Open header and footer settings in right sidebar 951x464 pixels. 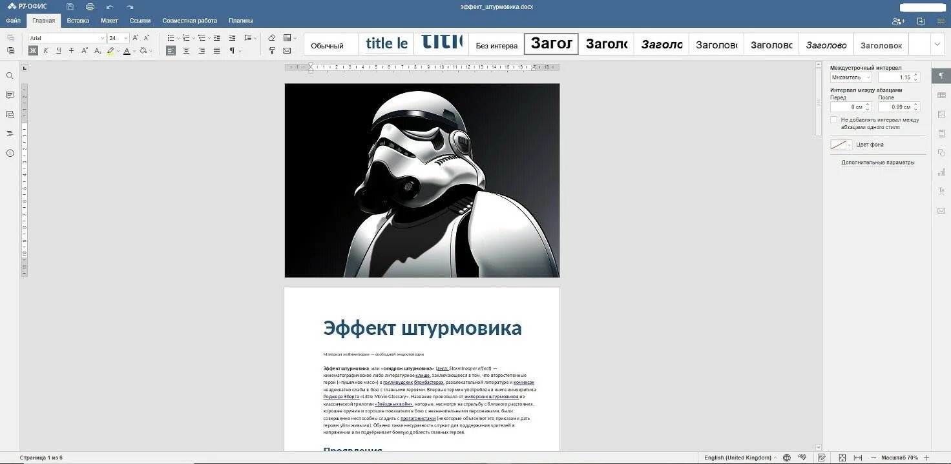[941, 134]
